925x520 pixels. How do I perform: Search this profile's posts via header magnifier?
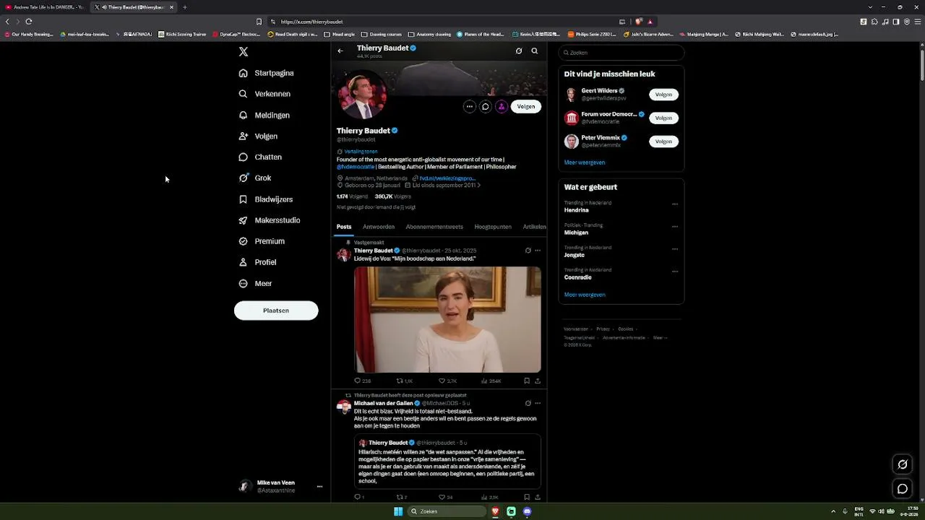point(535,51)
